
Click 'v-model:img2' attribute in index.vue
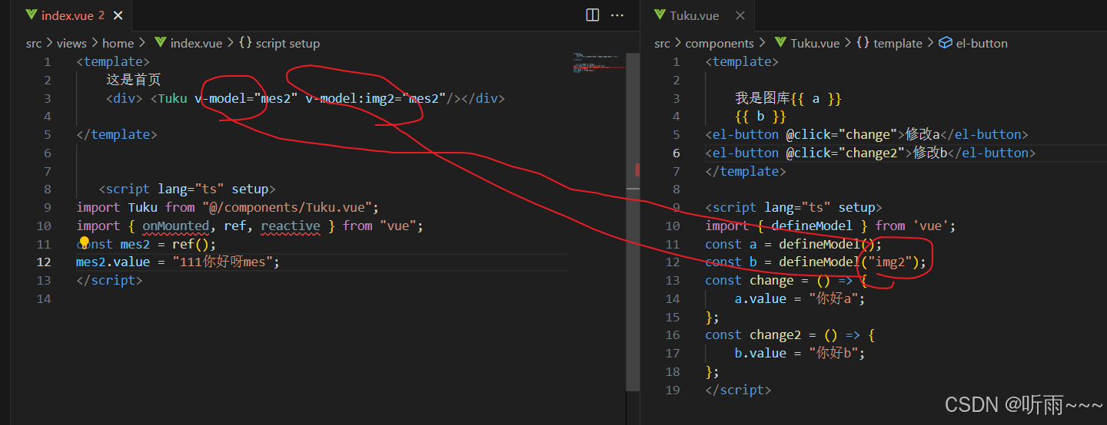(350, 98)
